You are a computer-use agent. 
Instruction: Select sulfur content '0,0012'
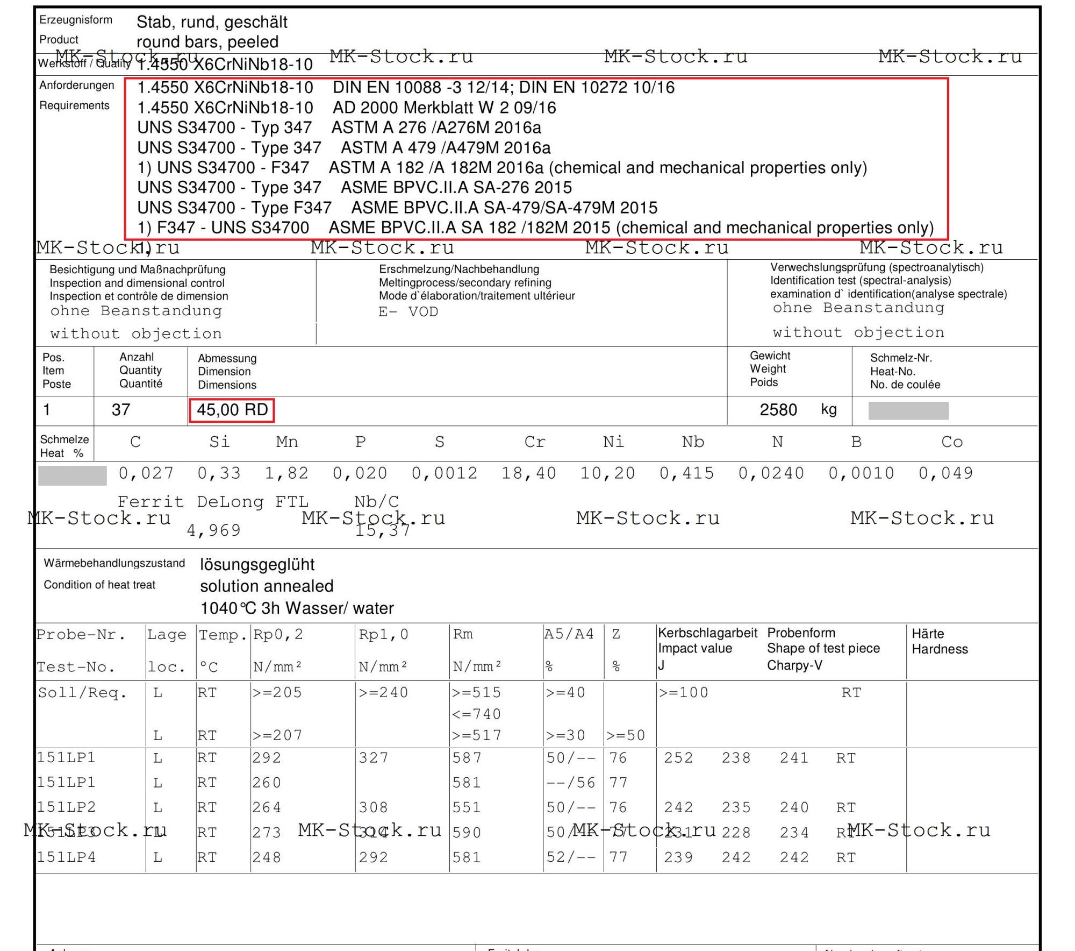(445, 473)
